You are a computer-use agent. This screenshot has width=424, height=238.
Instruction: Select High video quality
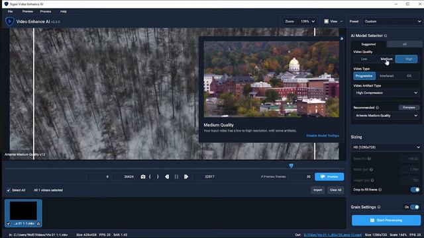[406, 59]
